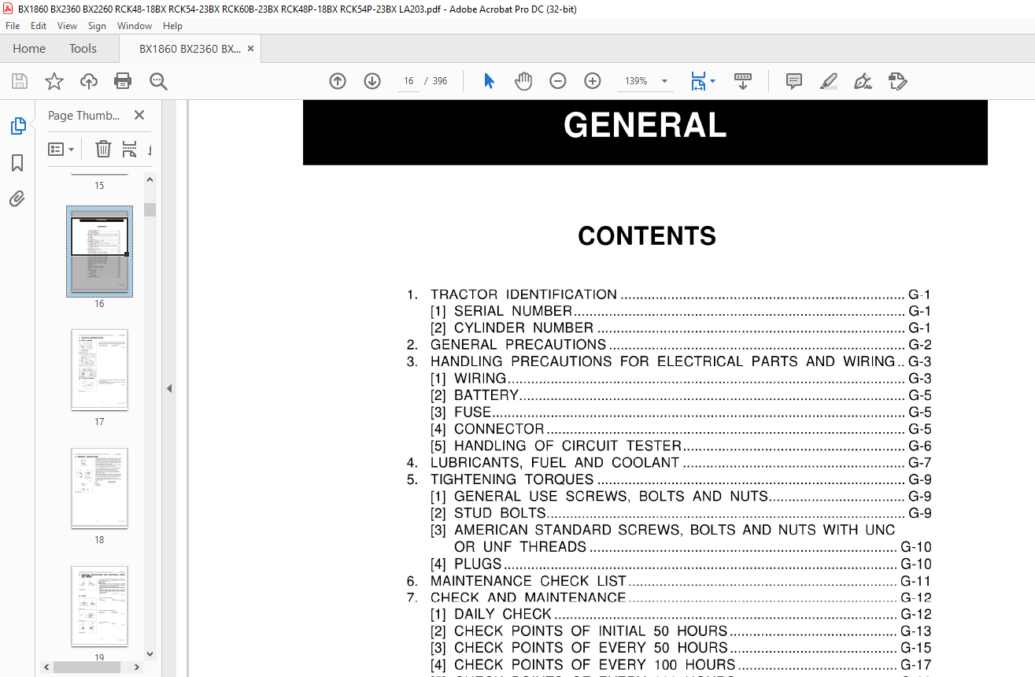Click the stamp tool icon

[x=897, y=81]
